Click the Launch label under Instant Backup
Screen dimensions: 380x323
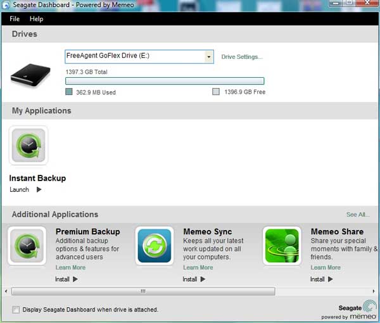[x=19, y=189]
